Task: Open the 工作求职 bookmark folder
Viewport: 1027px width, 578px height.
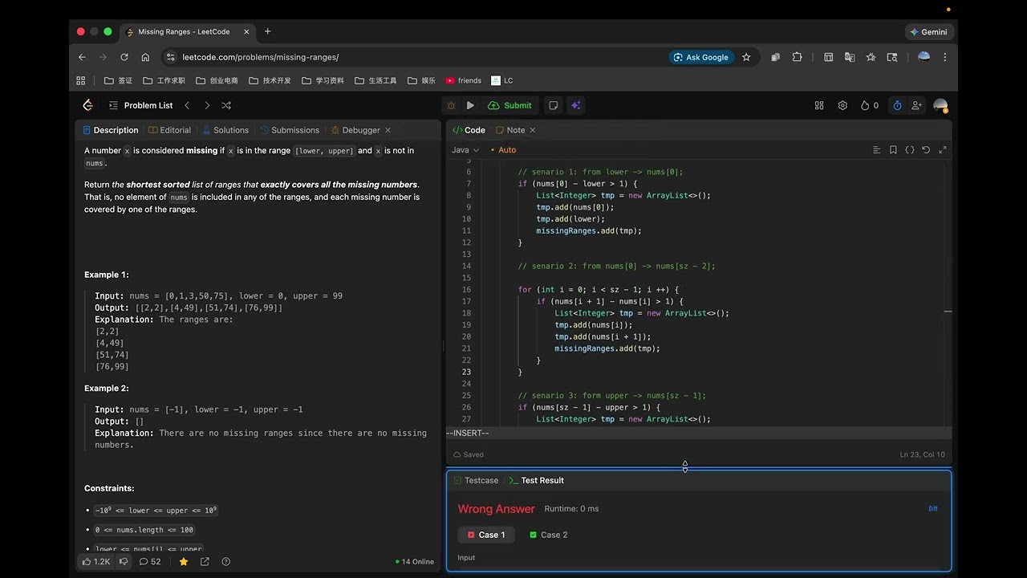Action: (x=164, y=80)
